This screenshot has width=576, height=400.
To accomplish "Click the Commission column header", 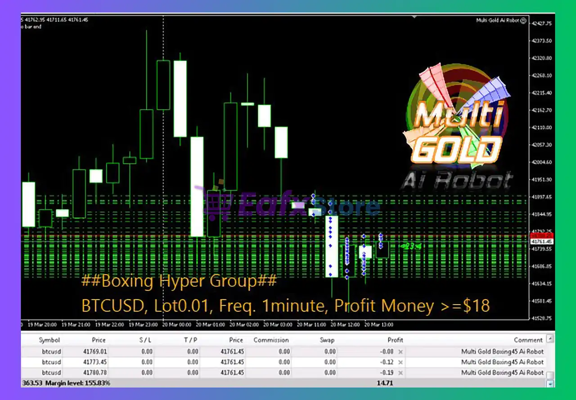I will (x=271, y=340).
